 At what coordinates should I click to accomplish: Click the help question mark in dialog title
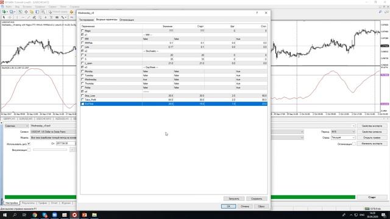click(x=257, y=13)
